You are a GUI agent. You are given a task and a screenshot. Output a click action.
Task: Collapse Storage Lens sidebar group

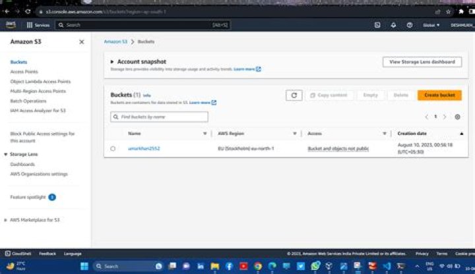pos(5,154)
